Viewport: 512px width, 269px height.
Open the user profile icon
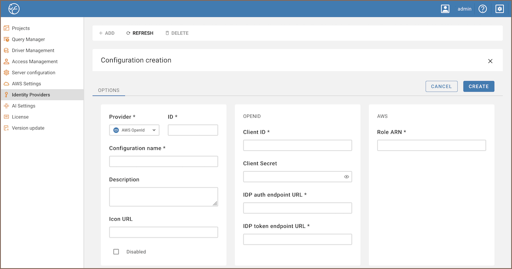445,9
